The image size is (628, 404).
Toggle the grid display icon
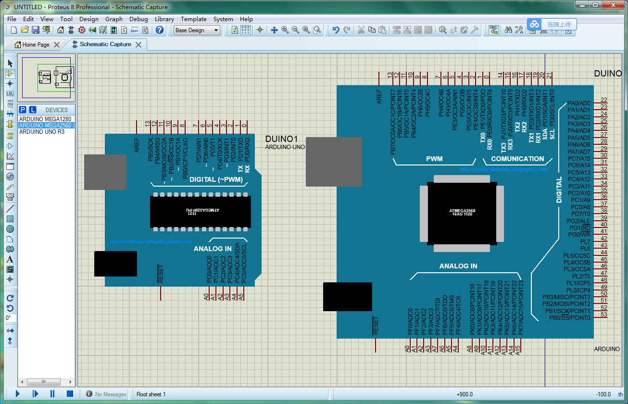click(246, 30)
